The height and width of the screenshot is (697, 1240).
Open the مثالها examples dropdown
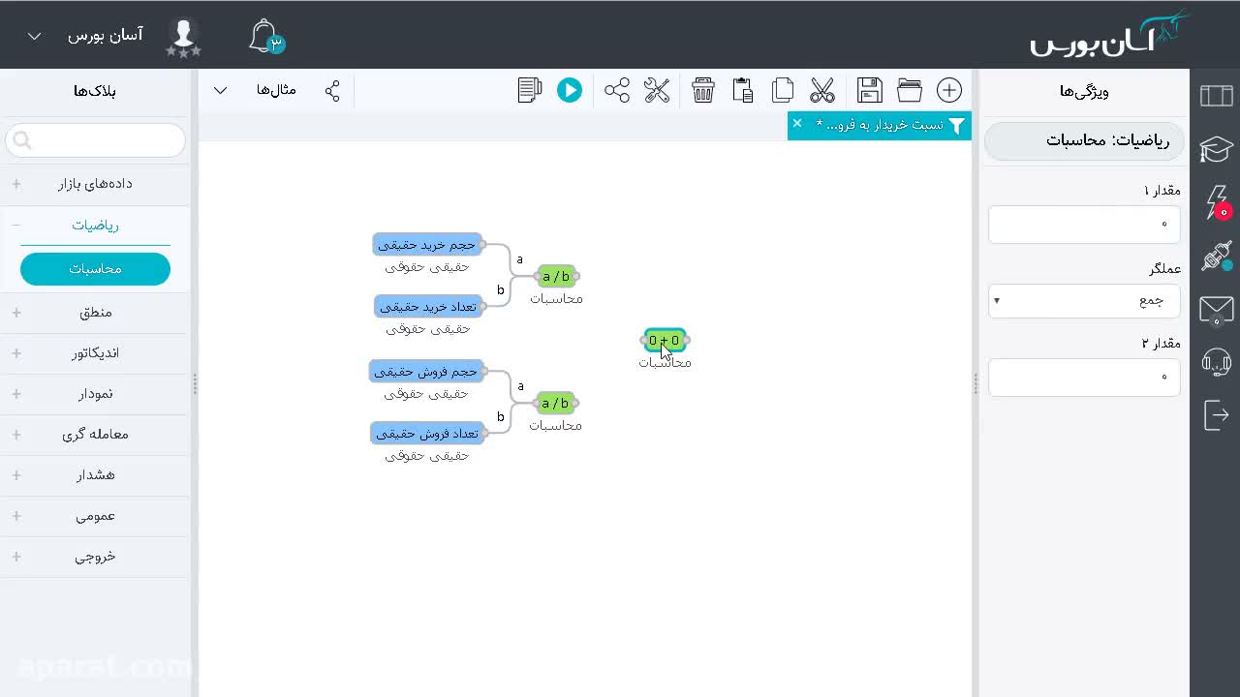241,90
